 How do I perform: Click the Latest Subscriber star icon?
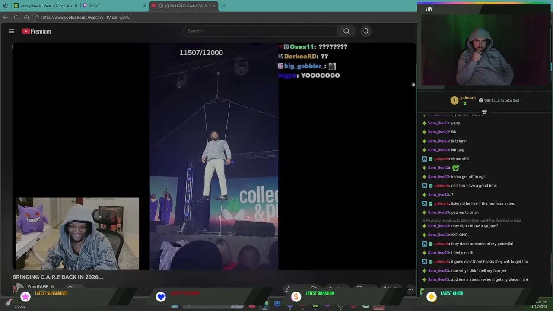point(25,296)
